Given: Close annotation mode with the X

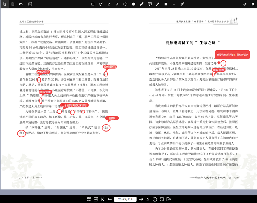Looking at the screenshot, I should pyautogui.click(x=253, y=4).
